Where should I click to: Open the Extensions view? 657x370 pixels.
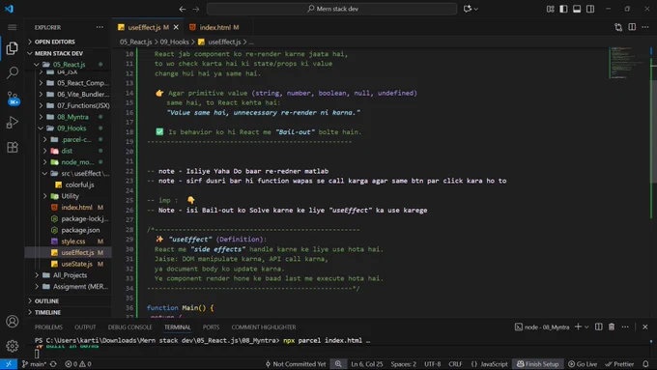(13, 147)
